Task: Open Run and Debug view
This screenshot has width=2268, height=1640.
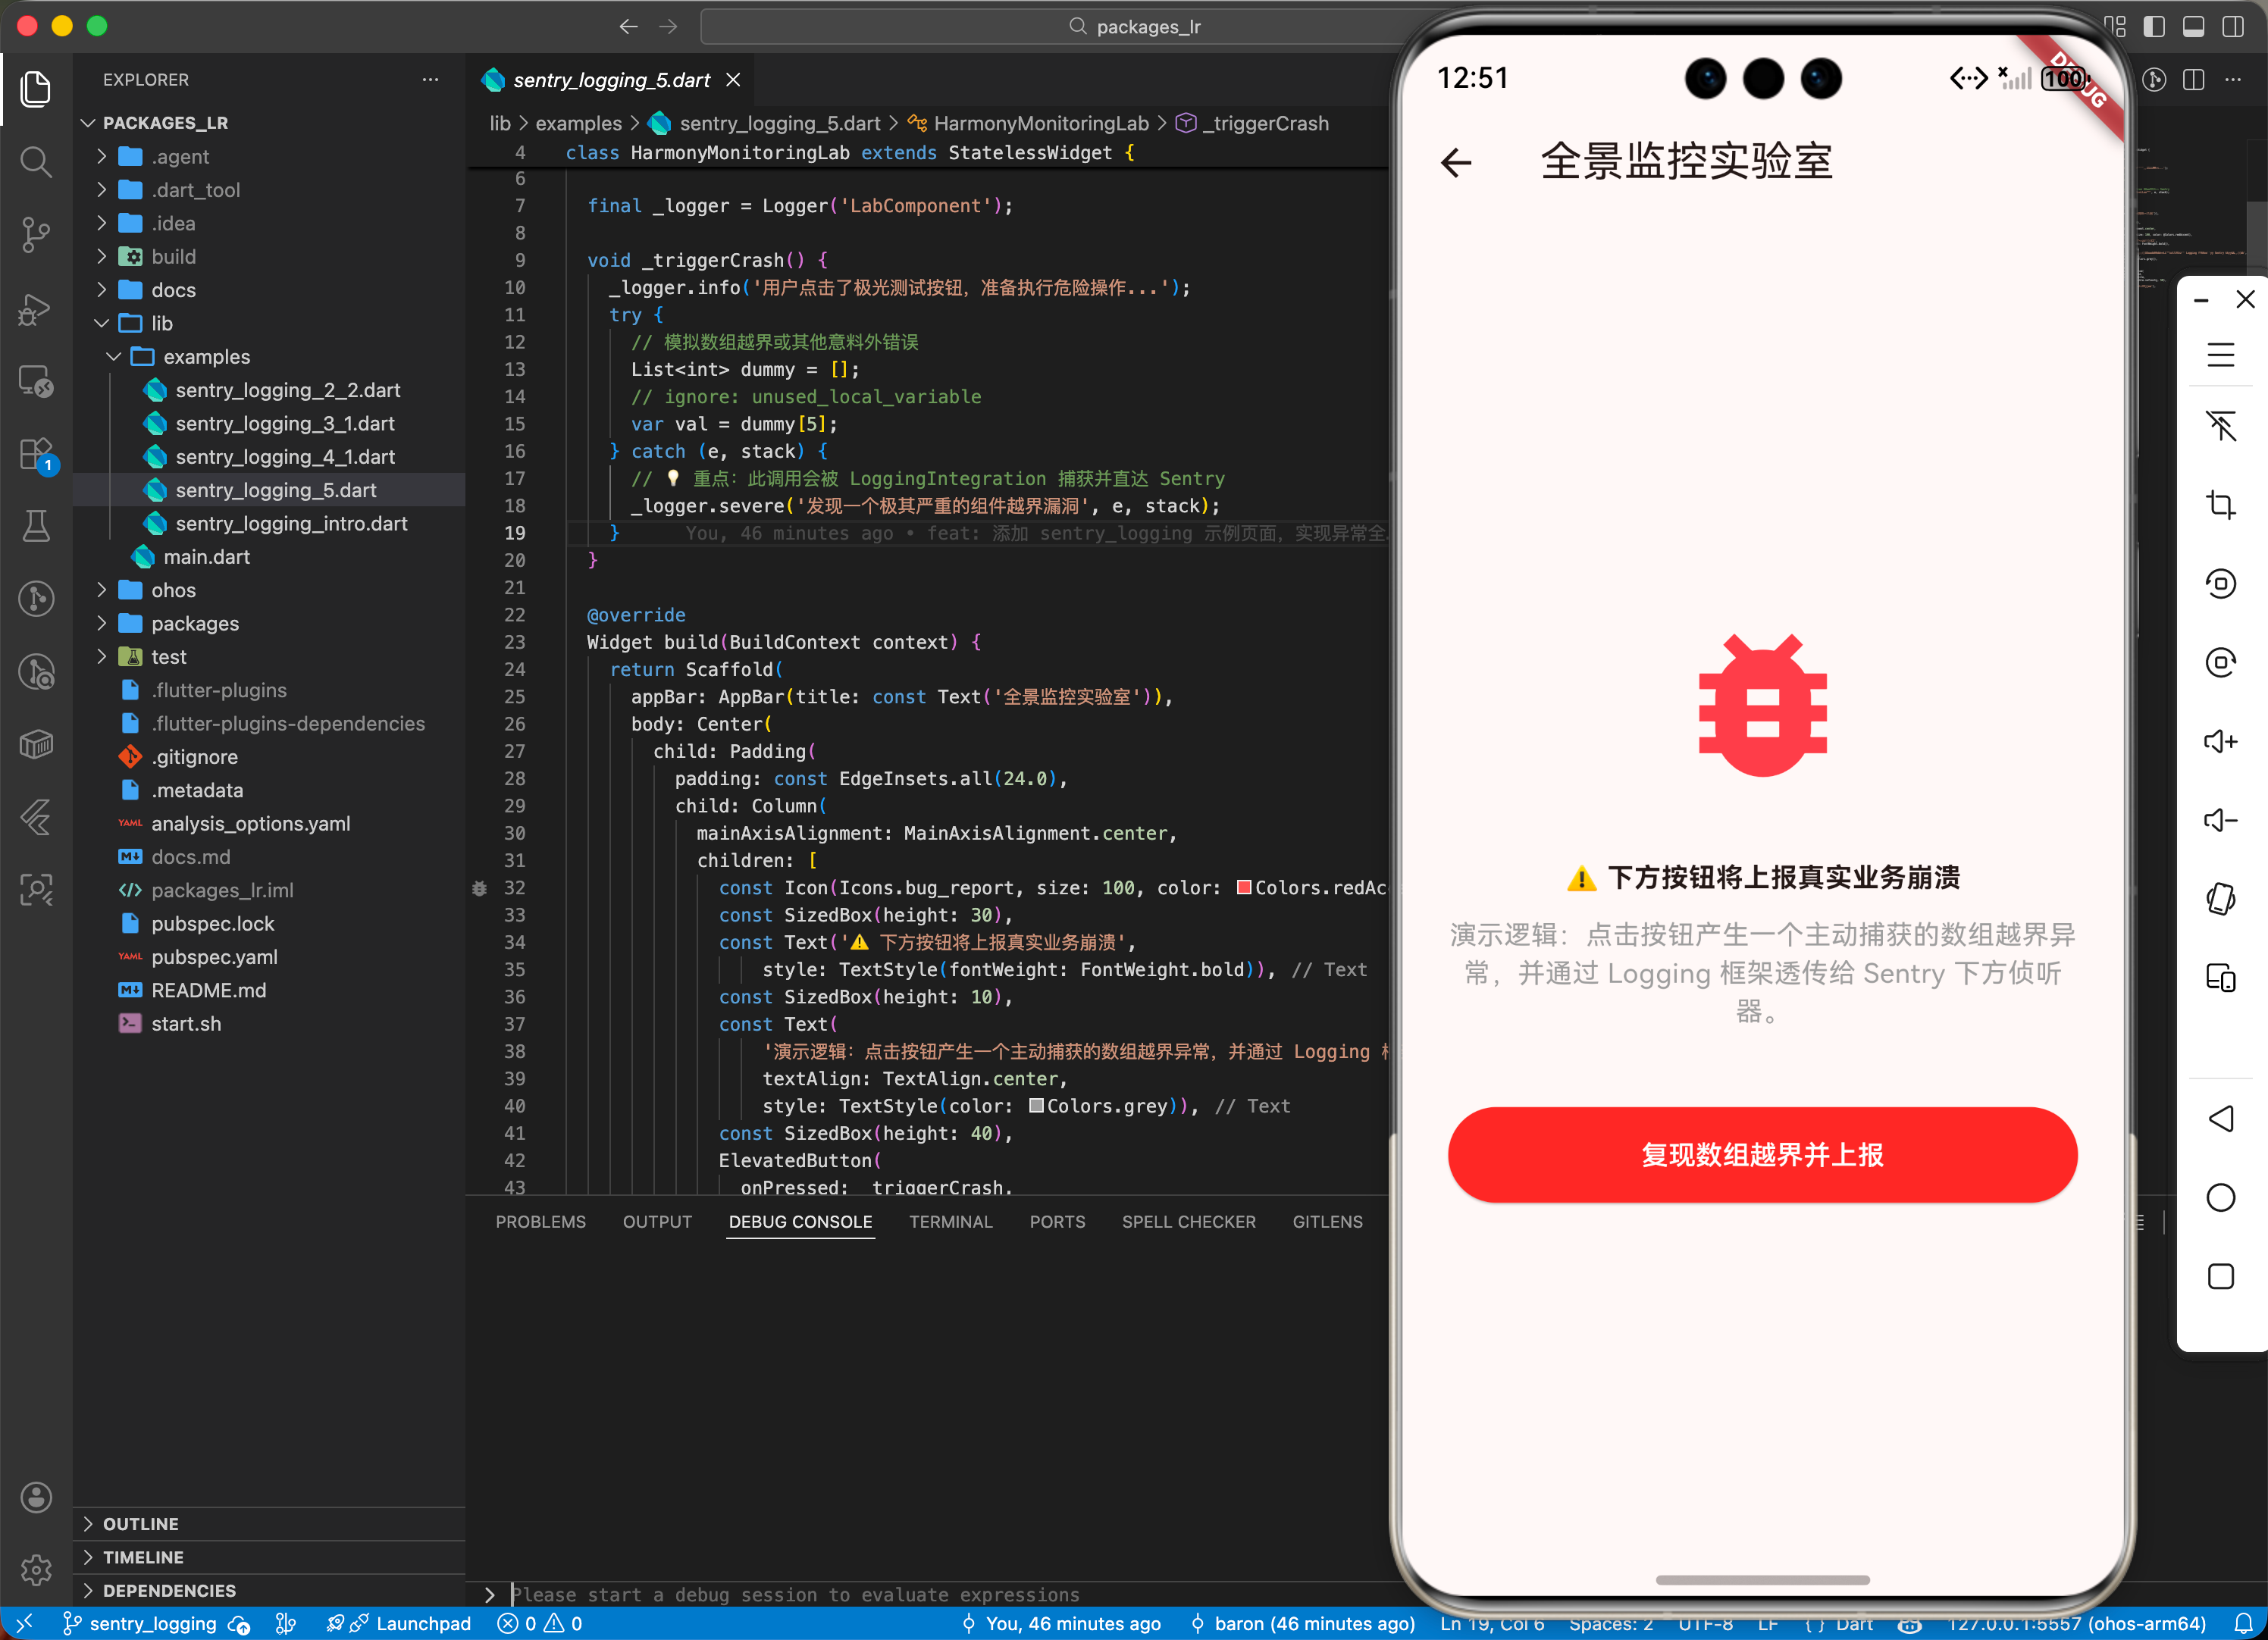Action: pyautogui.click(x=36, y=309)
